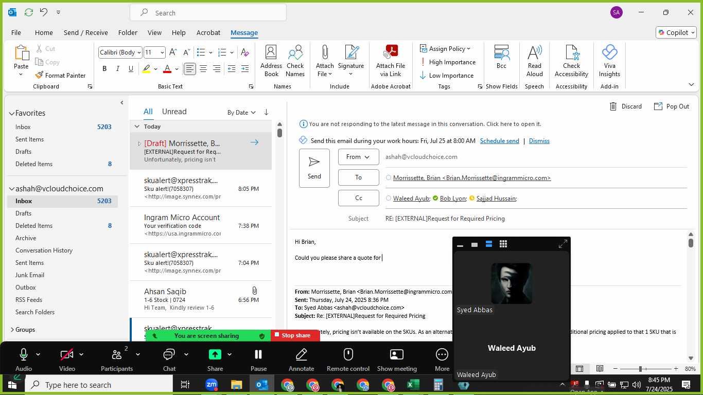Pop Out the reply window
The height and width of the screenshot is (395, 703).
click(672, 106)
